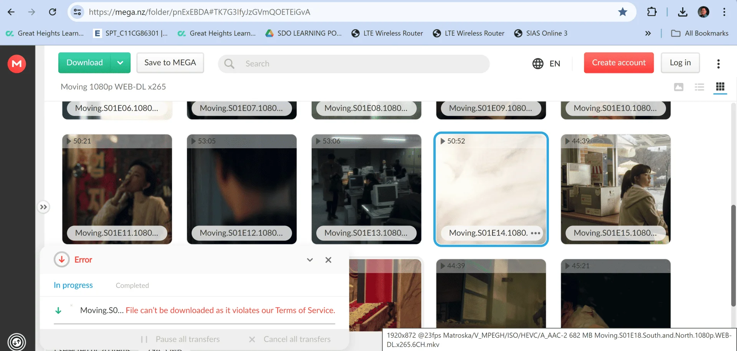Screen dimensions: 737x351
Task: Close the transfers panel
Action: pyautogui.click(x=328, y=260)
